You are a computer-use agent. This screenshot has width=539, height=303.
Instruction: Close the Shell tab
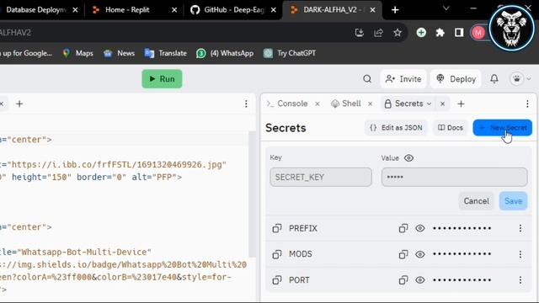pos(371,104)
